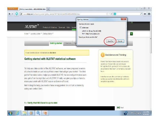Follow the Home breadcrumb link
The height and width of the screenshot is (123, 159).
pyautogui.click(x=26, y=34)
